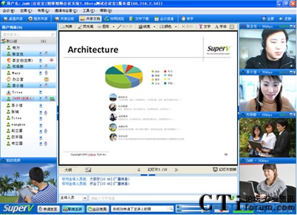297x215 pixels.
Task: Click the meeting layout button
Action: pos(97,209)
